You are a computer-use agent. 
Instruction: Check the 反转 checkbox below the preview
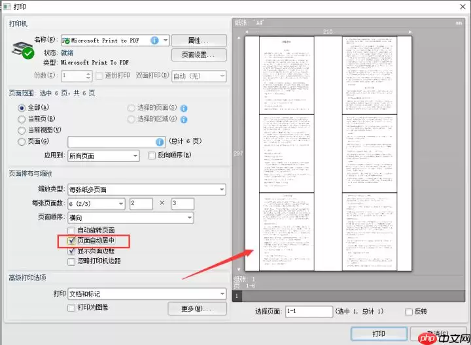click(409, 312)
